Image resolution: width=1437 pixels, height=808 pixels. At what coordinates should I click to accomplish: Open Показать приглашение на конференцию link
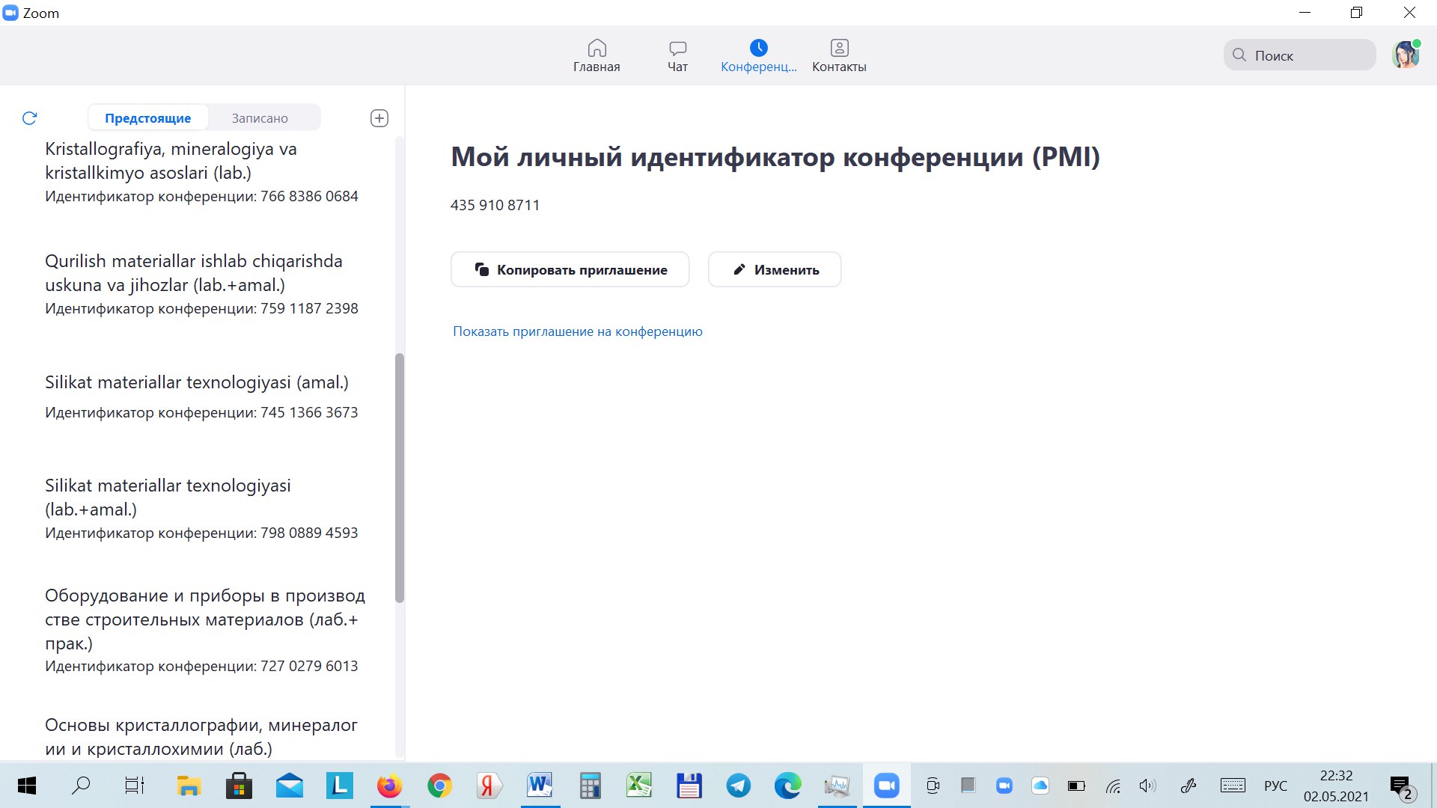tap(577, 331)
